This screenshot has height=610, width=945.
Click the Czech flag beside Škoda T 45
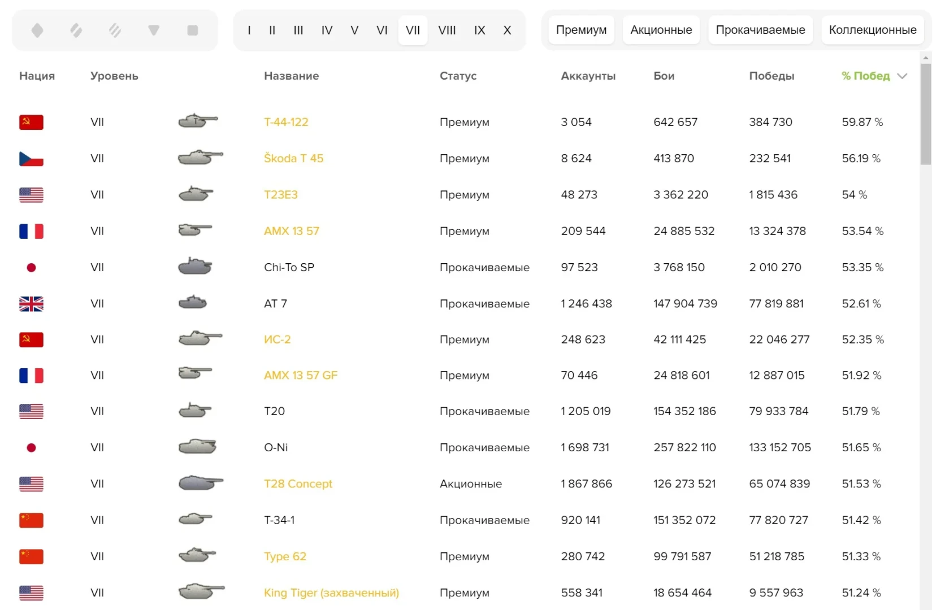tap(31, 159)
